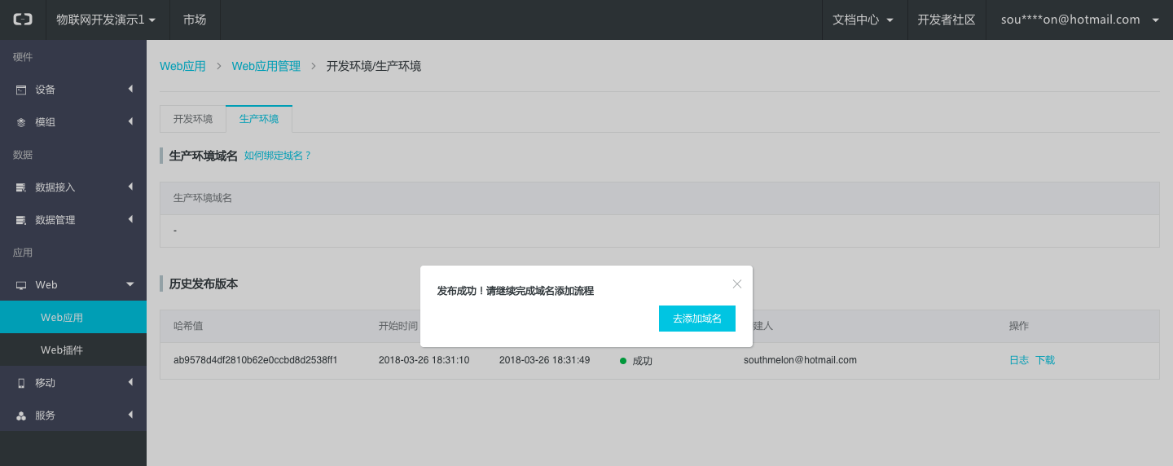Open the 文档中心 dropdown menu
The image size is (1173, 466).
[x=863, y=20]
